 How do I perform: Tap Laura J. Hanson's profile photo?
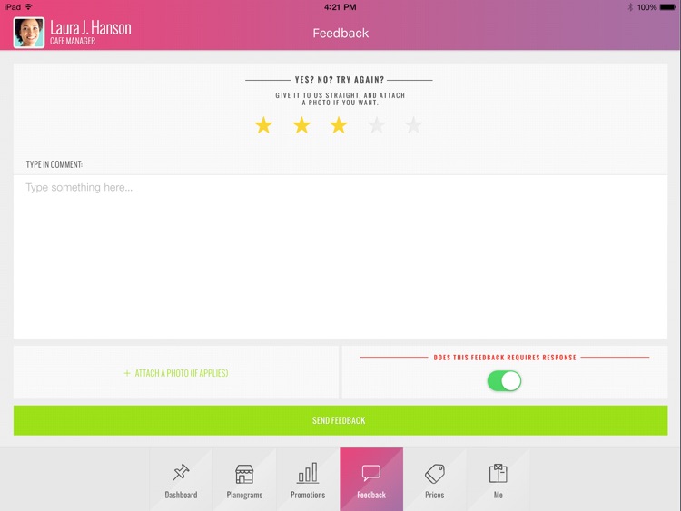tap(29, 33)
